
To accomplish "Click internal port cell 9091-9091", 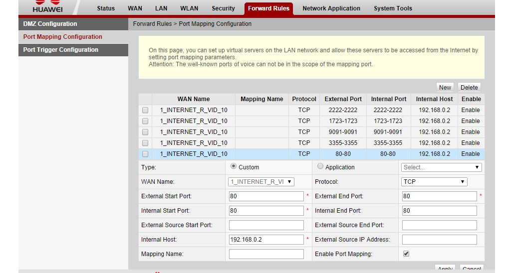I will [388, 132].
